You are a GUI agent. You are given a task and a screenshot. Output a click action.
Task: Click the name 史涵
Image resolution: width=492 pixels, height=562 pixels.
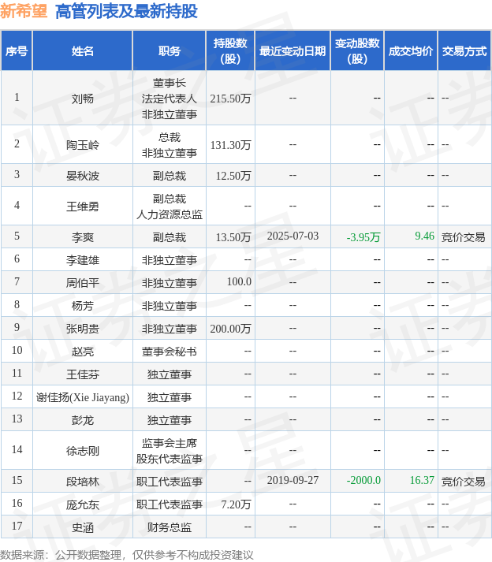pos(83,527)
